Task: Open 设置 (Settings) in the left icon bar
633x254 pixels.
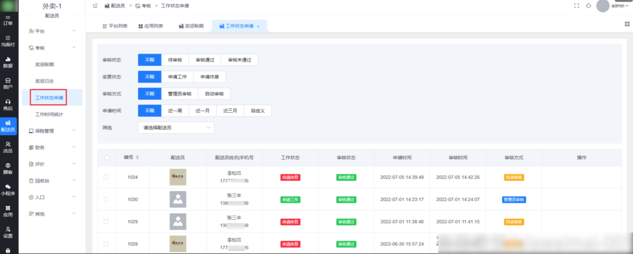Action: pyautogui.click(x=8, y=232)
